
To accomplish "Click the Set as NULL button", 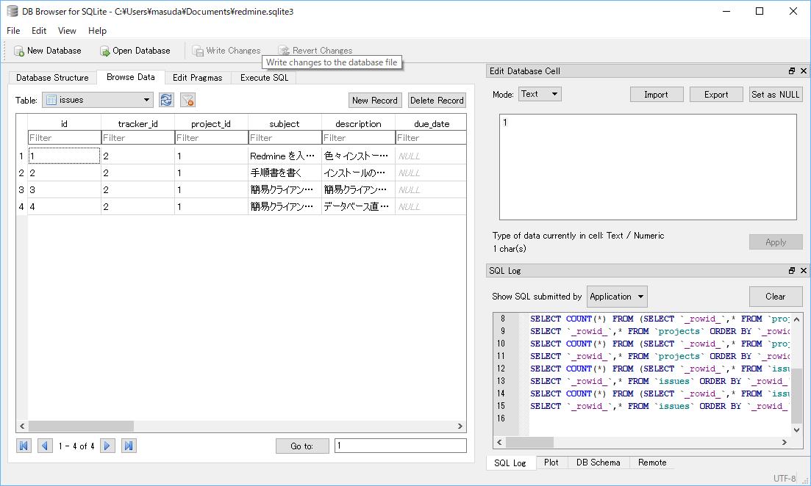I will coord(775,95).
